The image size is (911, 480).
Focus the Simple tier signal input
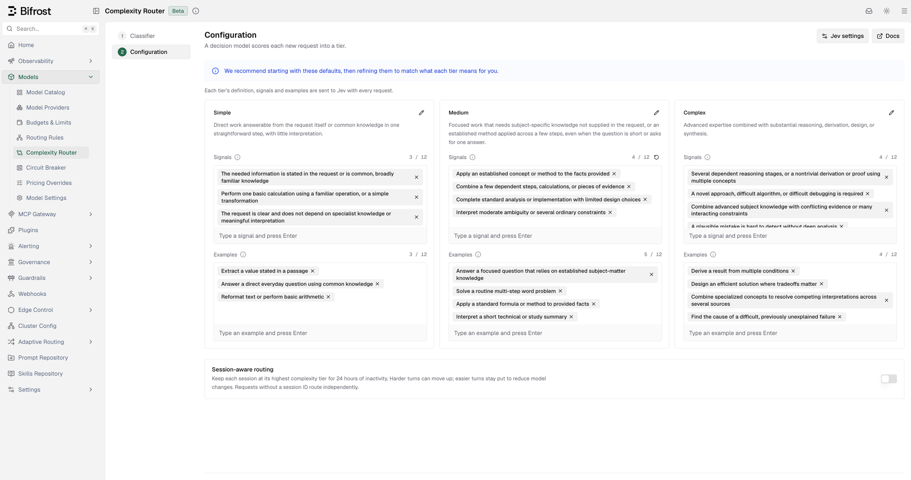tap(320, 236)
